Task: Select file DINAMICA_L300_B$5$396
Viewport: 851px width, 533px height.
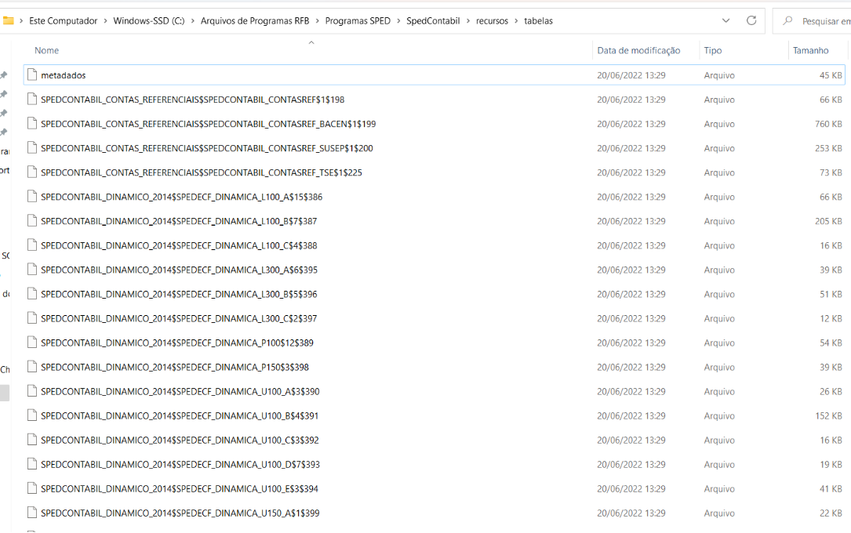Action: pyautogui.click(x=179, y=295)
